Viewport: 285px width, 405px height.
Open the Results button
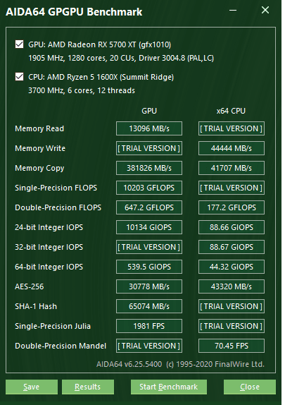coord(88,387)
